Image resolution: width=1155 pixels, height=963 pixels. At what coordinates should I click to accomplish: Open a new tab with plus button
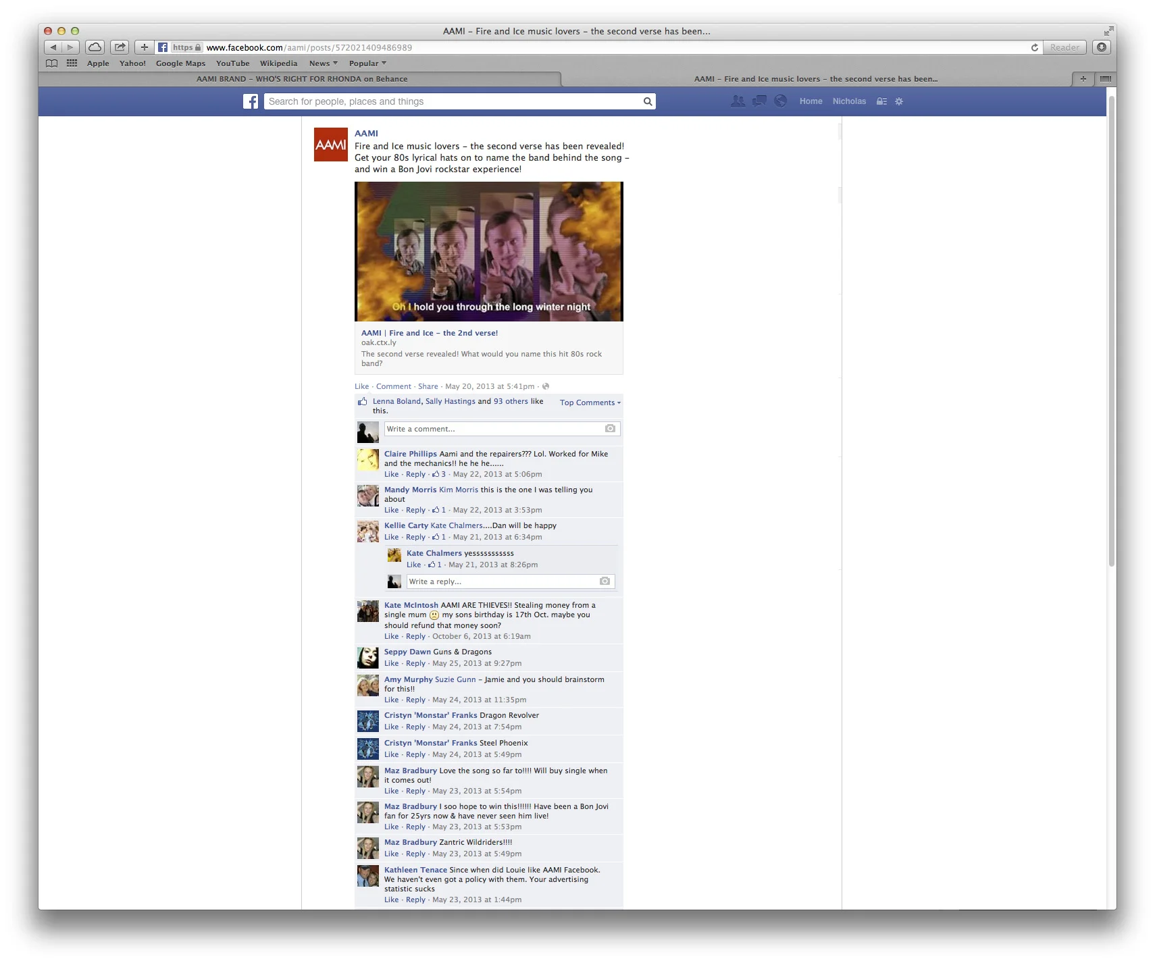[1083, 79]
